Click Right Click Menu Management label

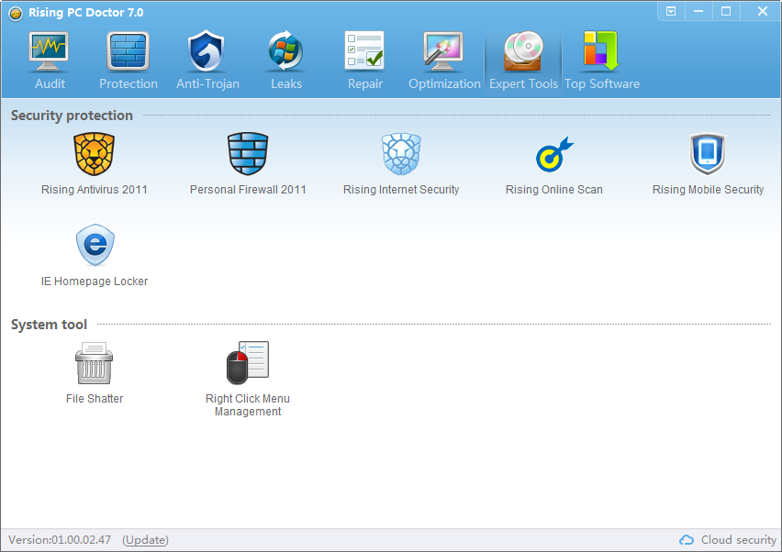(248, 405)
